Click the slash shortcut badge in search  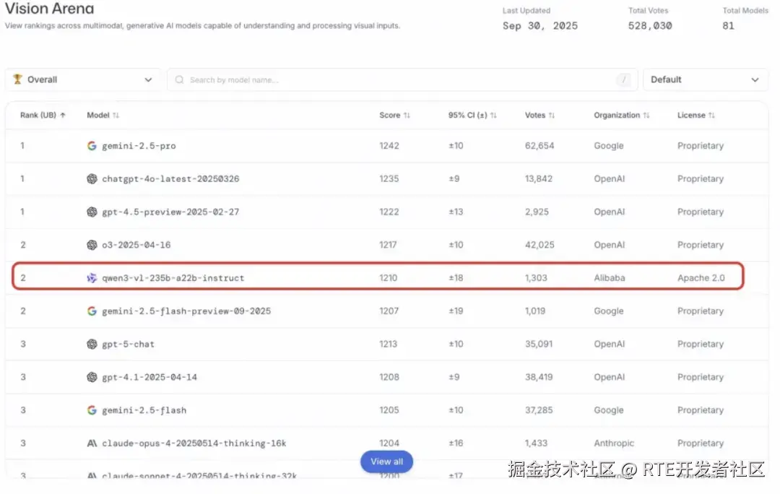(623, 79)
